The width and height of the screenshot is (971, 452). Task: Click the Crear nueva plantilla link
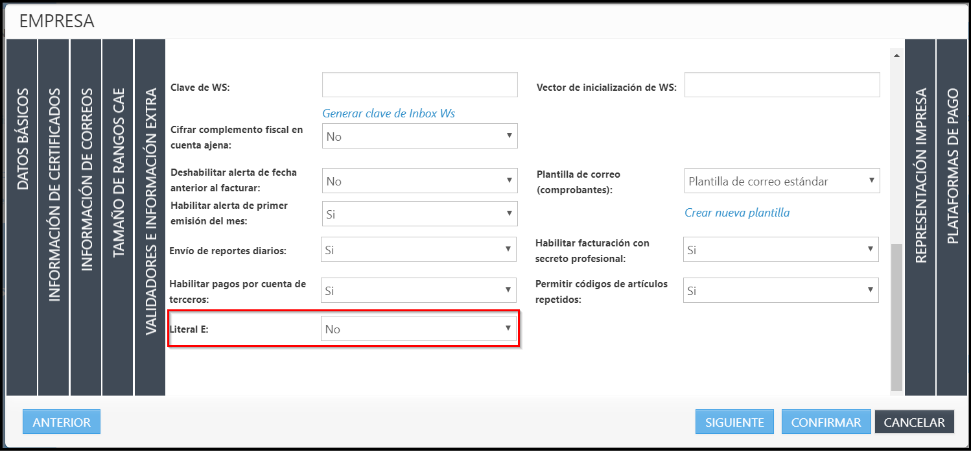click(x=737, y=213)
